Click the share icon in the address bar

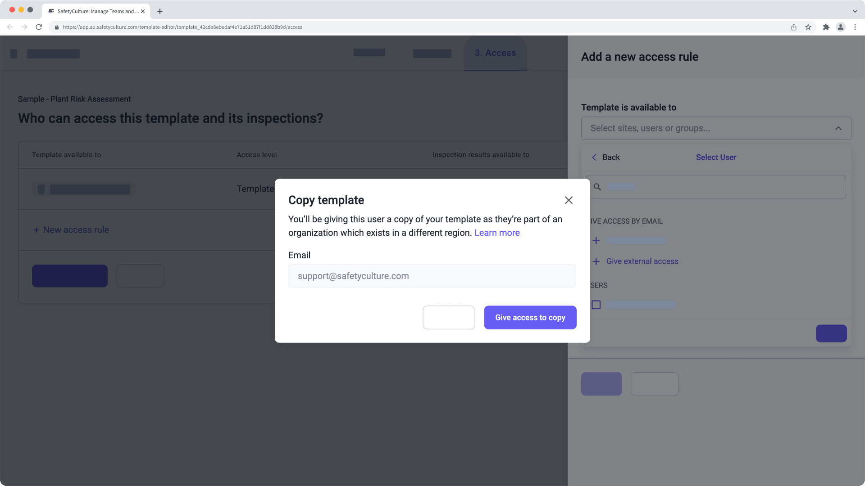[x=793, y=27]
